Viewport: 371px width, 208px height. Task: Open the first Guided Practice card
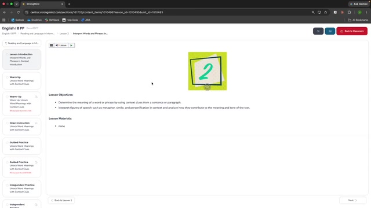pos(21,146)
